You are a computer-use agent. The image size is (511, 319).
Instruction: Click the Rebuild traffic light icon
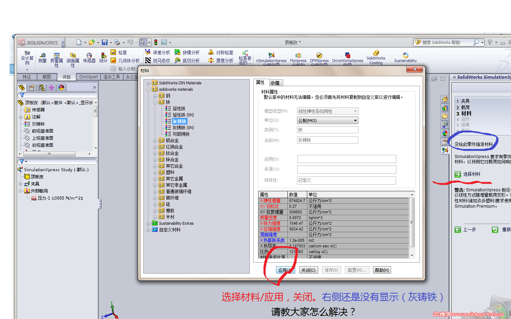pyautogui.click(x=155, y=42)
